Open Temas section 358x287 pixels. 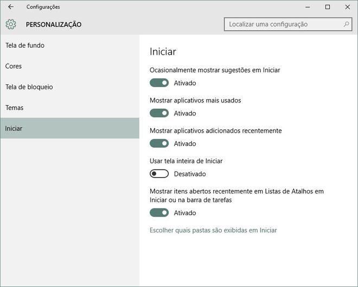pyautogui.click(x=69, y=108)
